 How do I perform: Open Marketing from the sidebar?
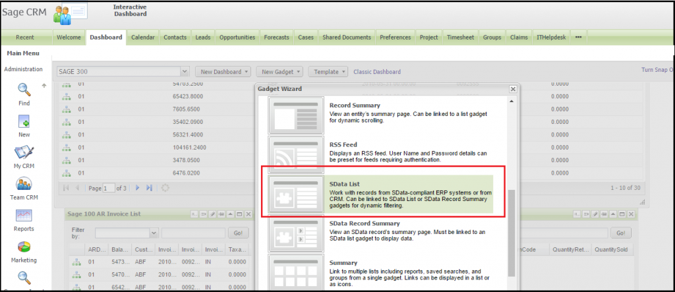24,247
